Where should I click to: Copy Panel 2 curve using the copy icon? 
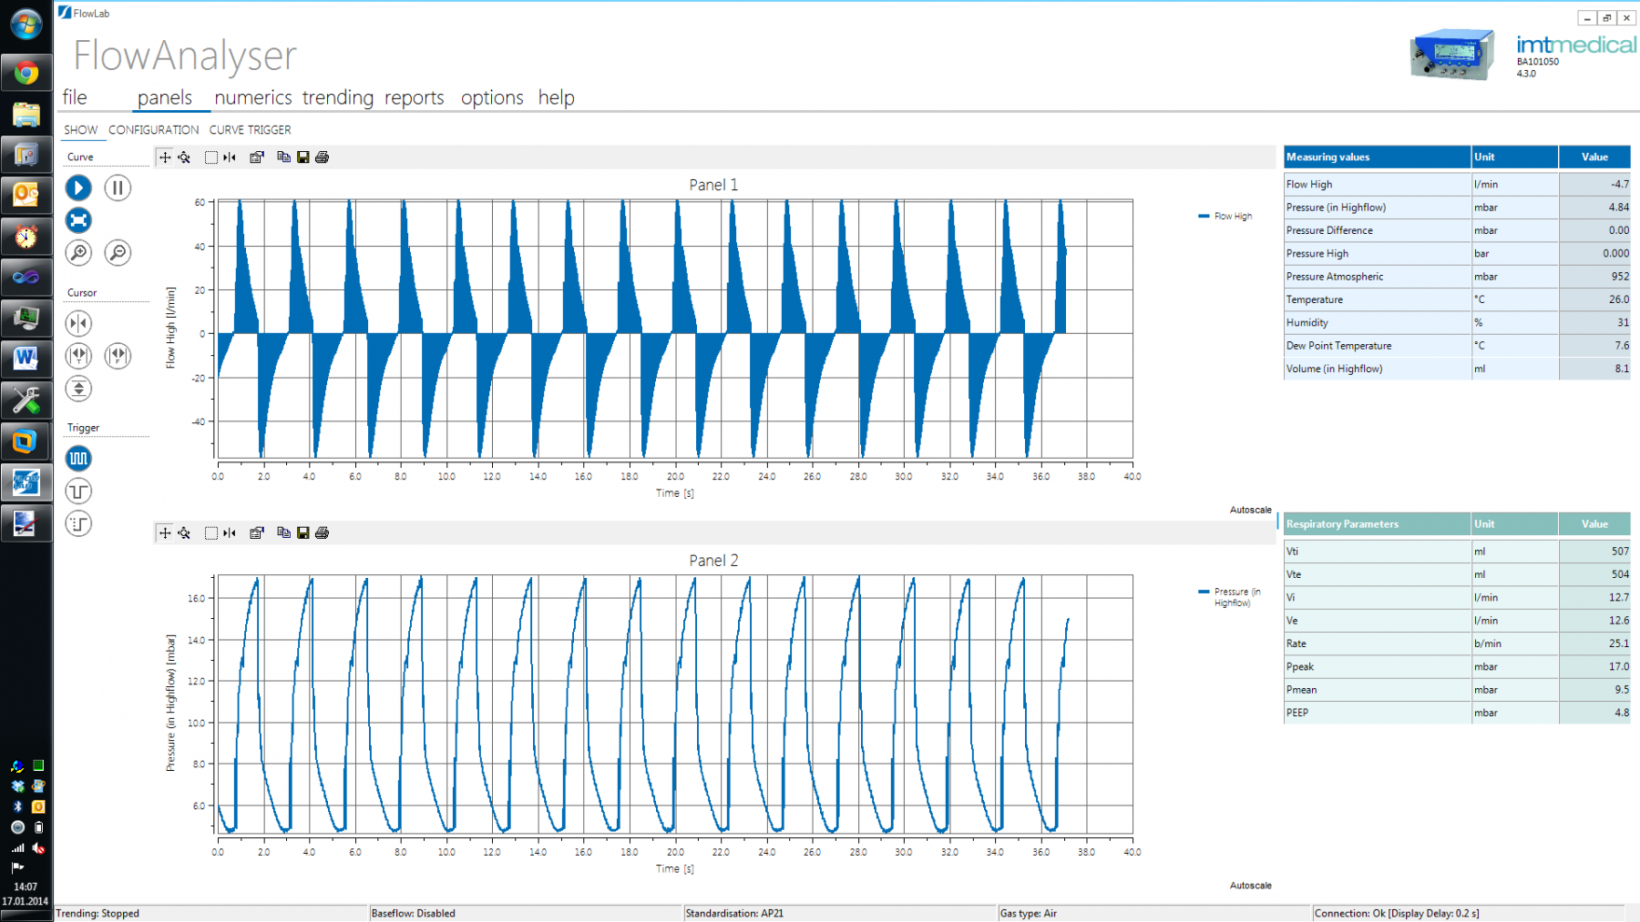point(283,532)
